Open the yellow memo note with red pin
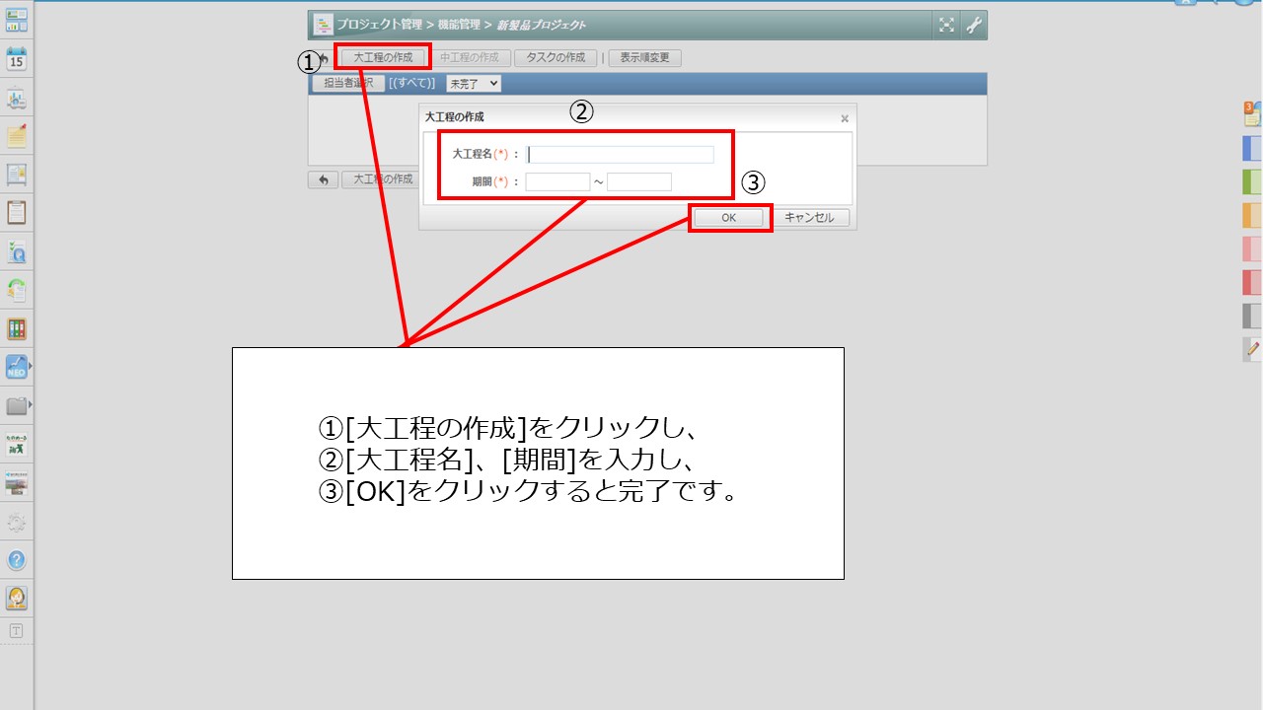1263x710 pixels. pos(17,135)
